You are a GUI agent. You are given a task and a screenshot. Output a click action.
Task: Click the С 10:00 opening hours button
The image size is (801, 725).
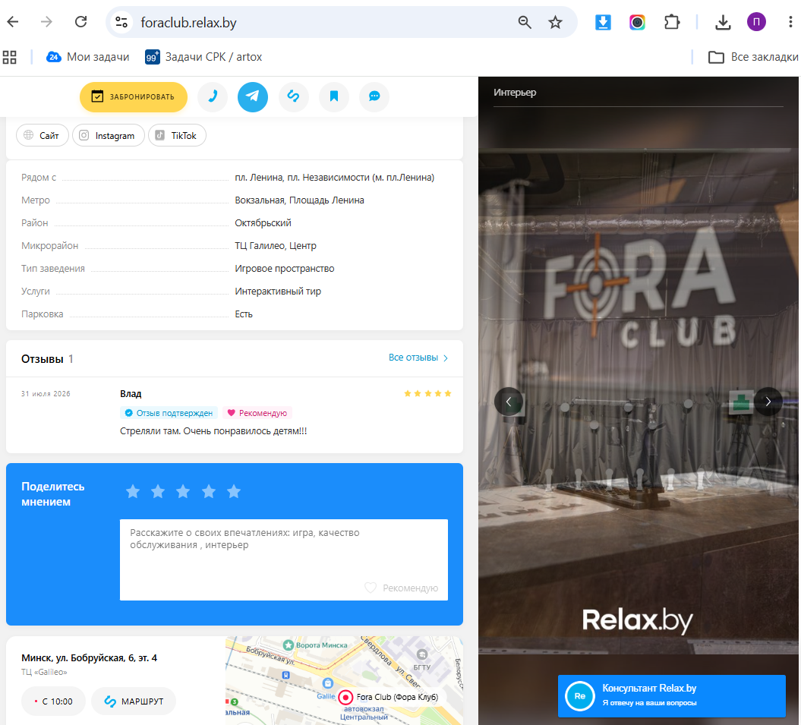54,701
